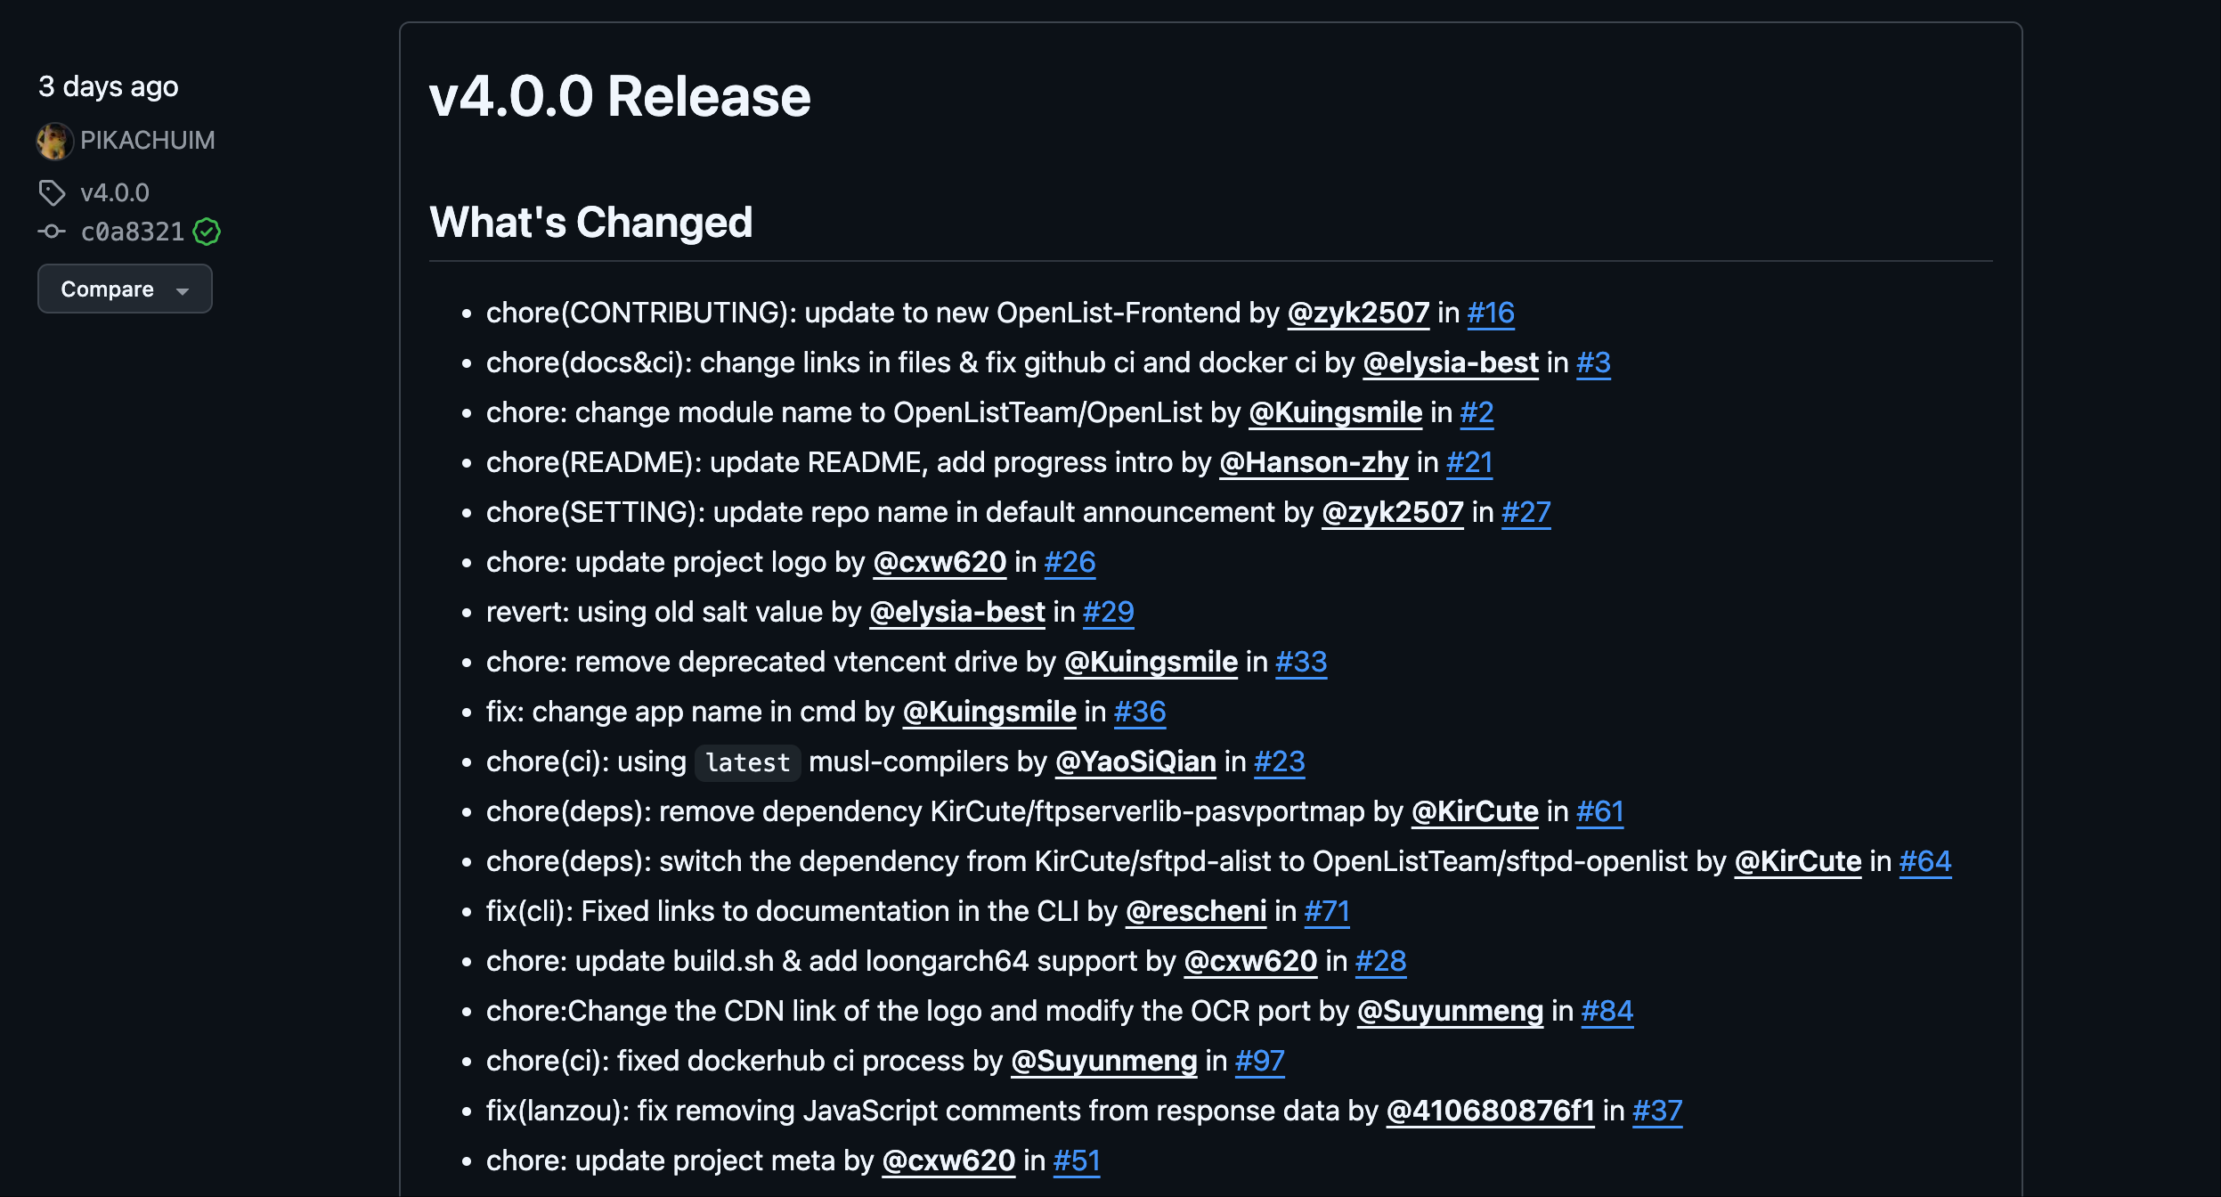This screenshot has width=2221, height=1197.
Task: Click the v4.0.0 Release heading
Action: pyautogui.click(x=620, y=96)
